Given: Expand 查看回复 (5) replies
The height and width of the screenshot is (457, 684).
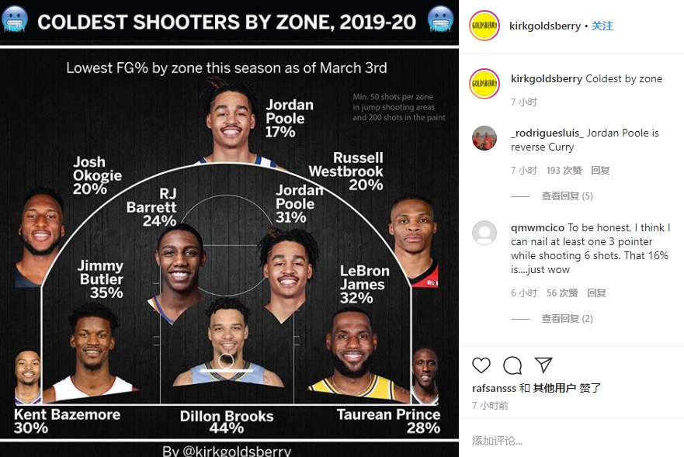Looking at the screenshot, I should (x=567, y=196).
